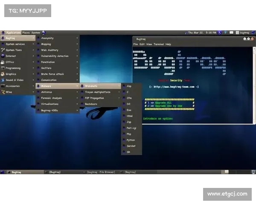Click the bugtraq user menu

coord(243,33)
